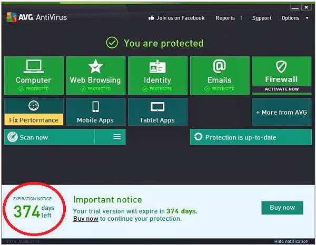The width and height of the screenshot is (316, 245).
Task: Click the 374 days left counter
Action: pos(34,211)
